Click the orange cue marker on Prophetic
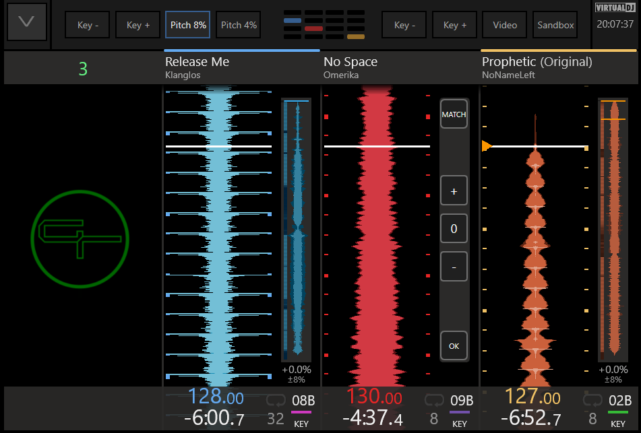The image size is (641, 433). 487,146
